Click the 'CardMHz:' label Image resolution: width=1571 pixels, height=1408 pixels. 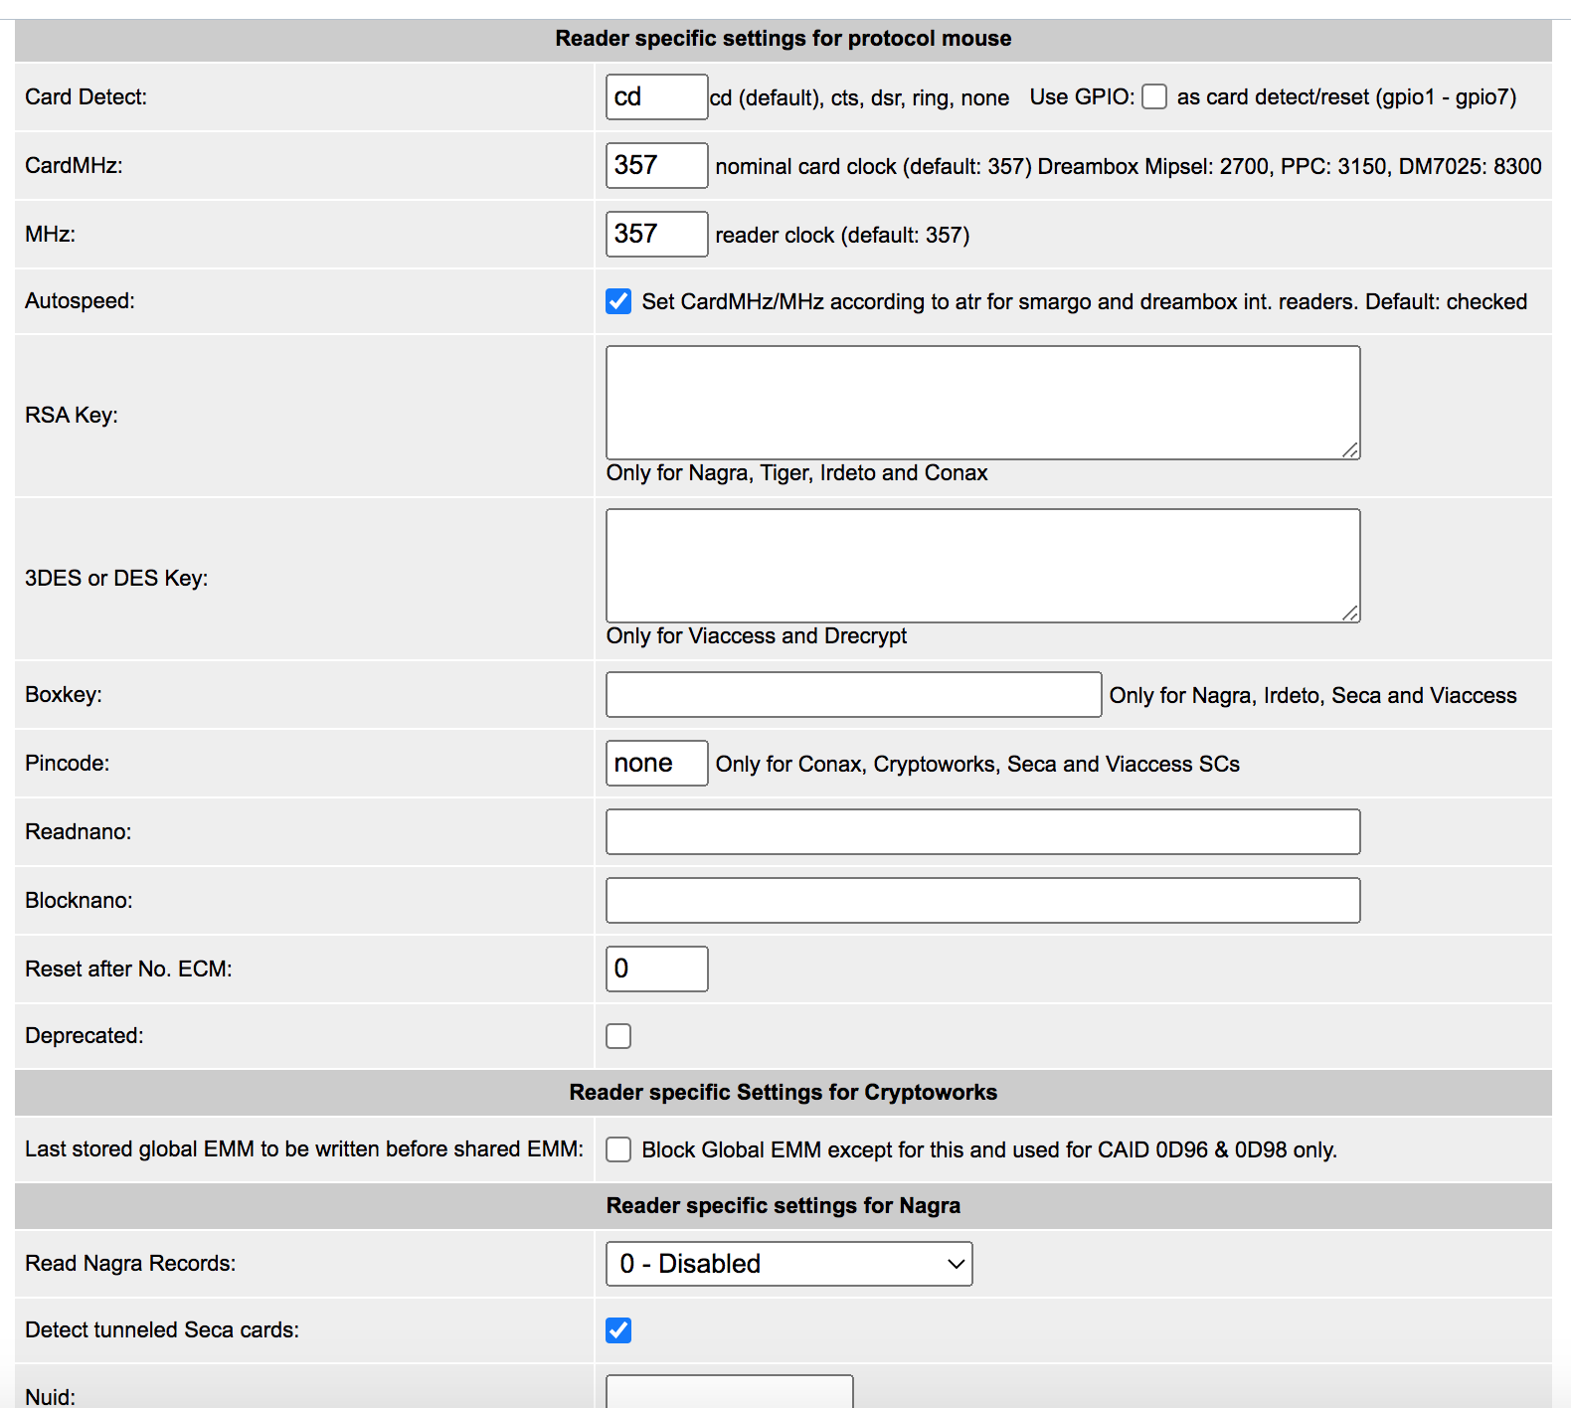point(74,166)
